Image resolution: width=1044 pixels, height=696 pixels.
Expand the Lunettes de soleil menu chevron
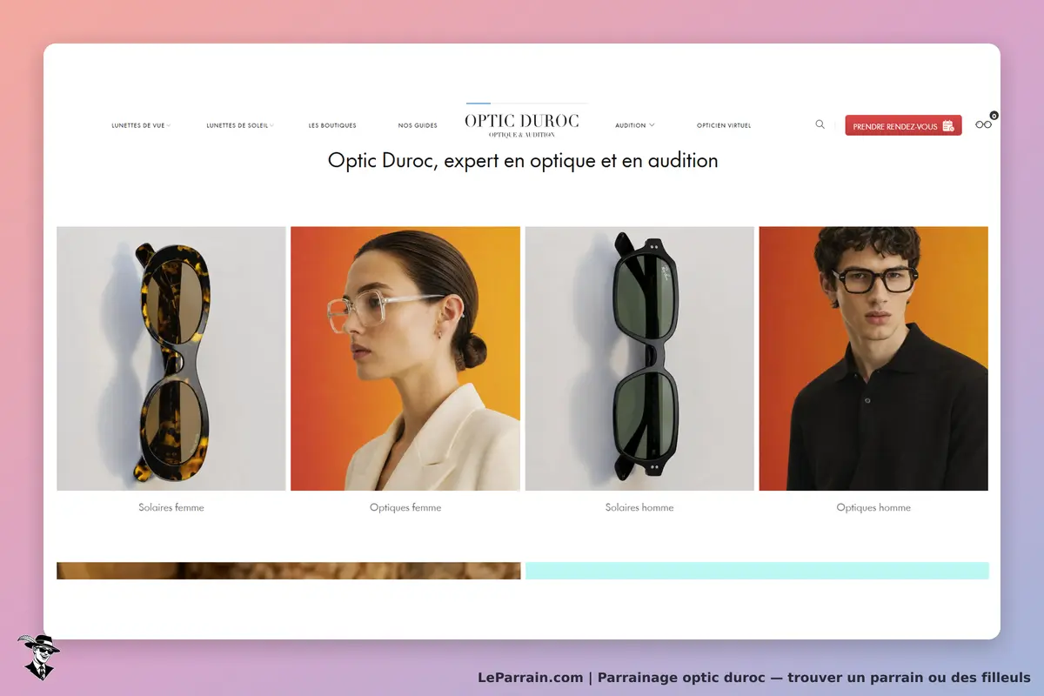tap(271, 125)
